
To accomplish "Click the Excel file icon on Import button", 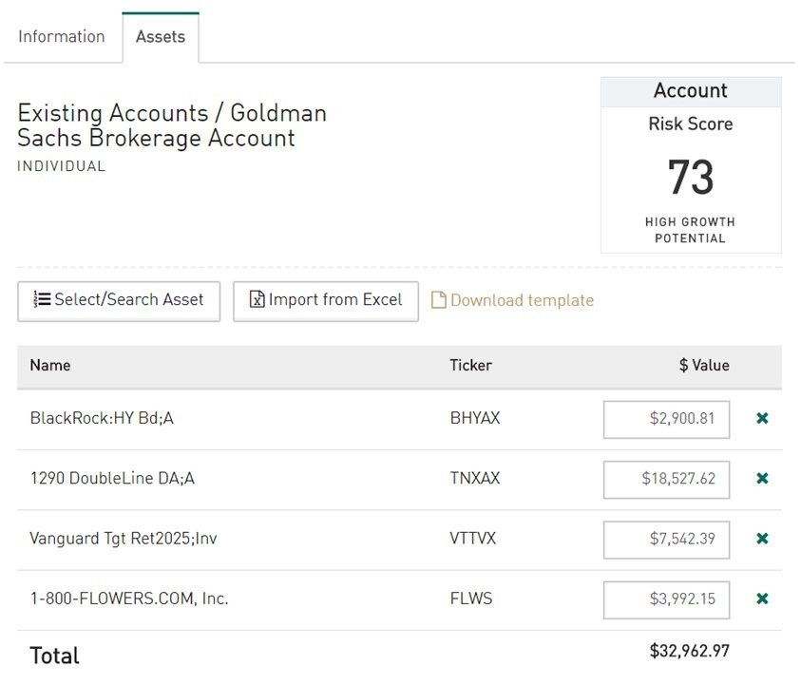I will 257,299.
